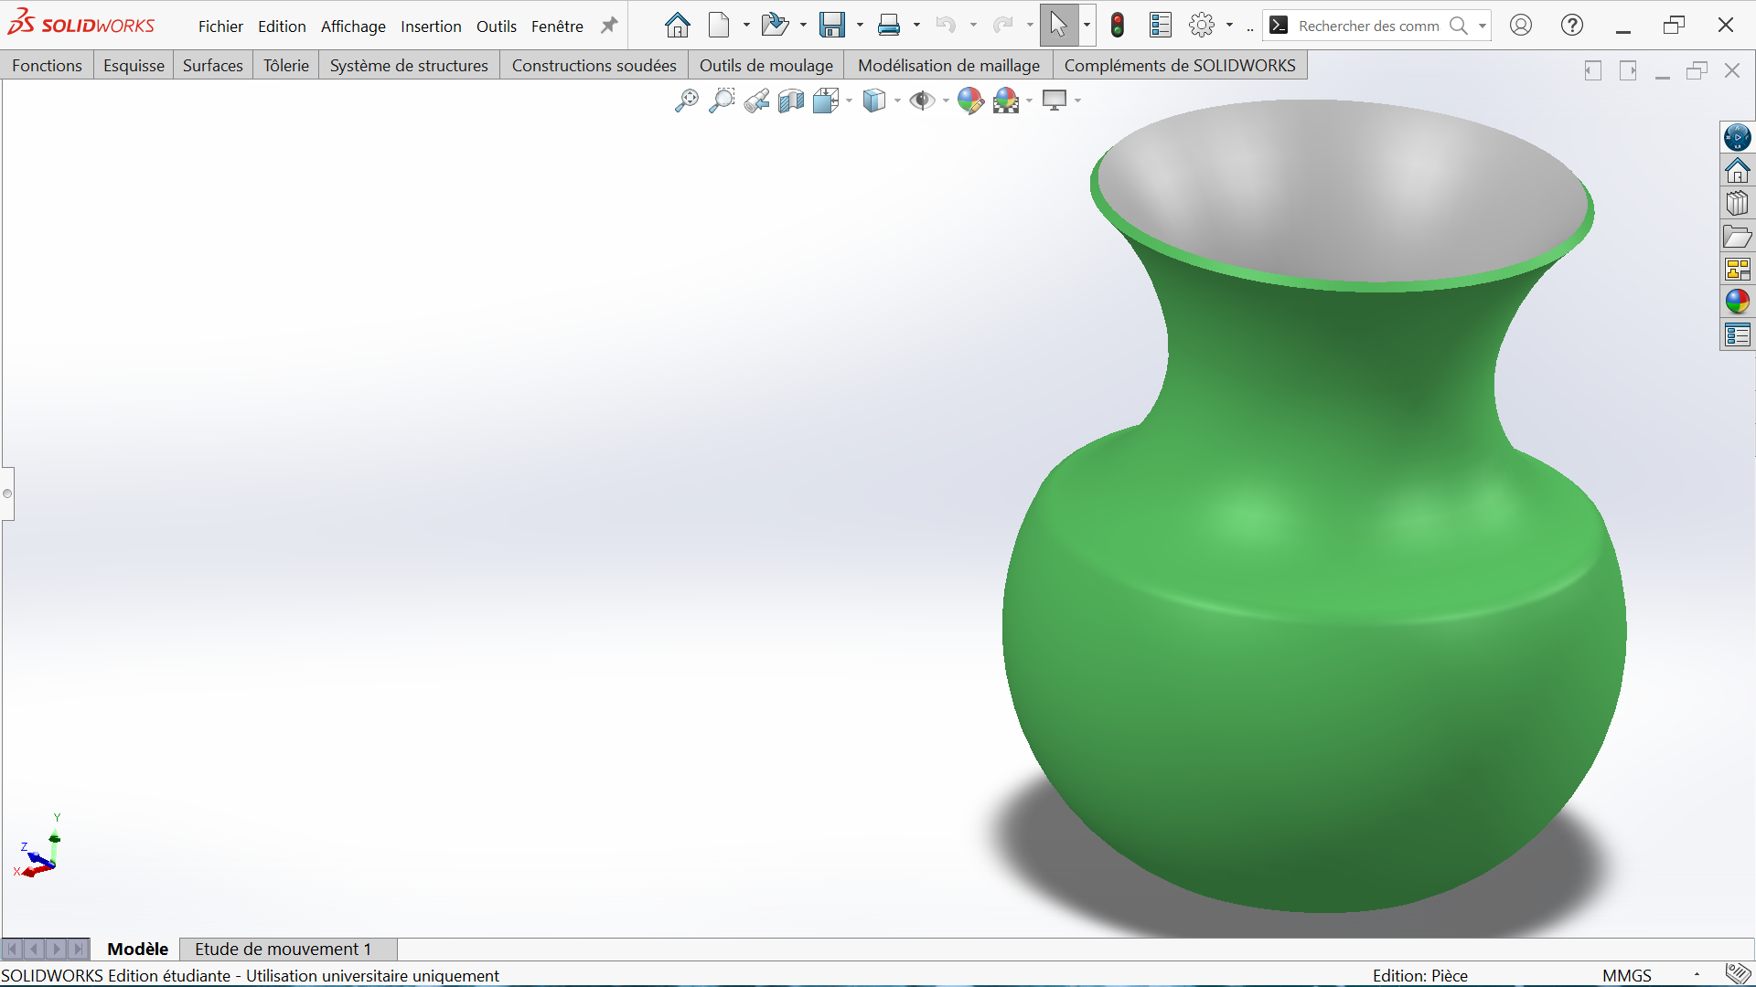Click the Open document folder icon
The image size is (1756, 987).
(x=775, y=26)
